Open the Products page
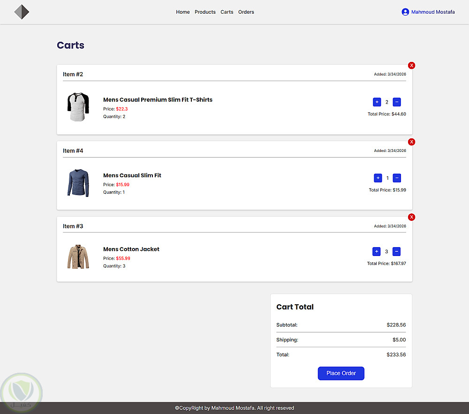 tap(205, 12)
